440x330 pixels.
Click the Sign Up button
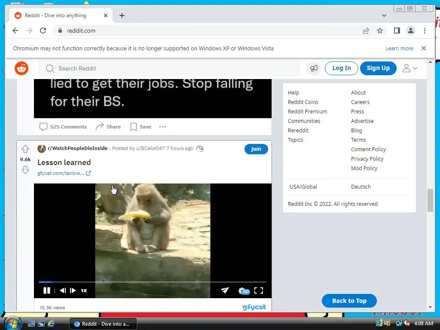click(x=378, y=68)
